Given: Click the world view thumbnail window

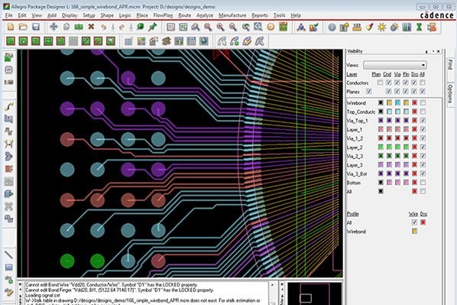Looking at the screenshot, I should click(315, 294).
